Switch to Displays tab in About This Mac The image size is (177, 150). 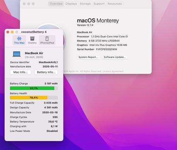(71, 4)
